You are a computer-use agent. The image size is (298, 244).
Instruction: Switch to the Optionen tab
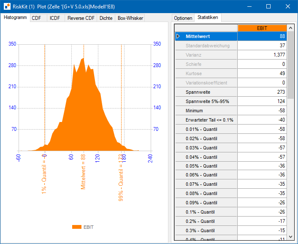(x=183, y=18)
